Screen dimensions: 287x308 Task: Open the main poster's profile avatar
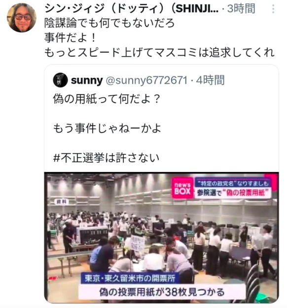tap(21, 18)
